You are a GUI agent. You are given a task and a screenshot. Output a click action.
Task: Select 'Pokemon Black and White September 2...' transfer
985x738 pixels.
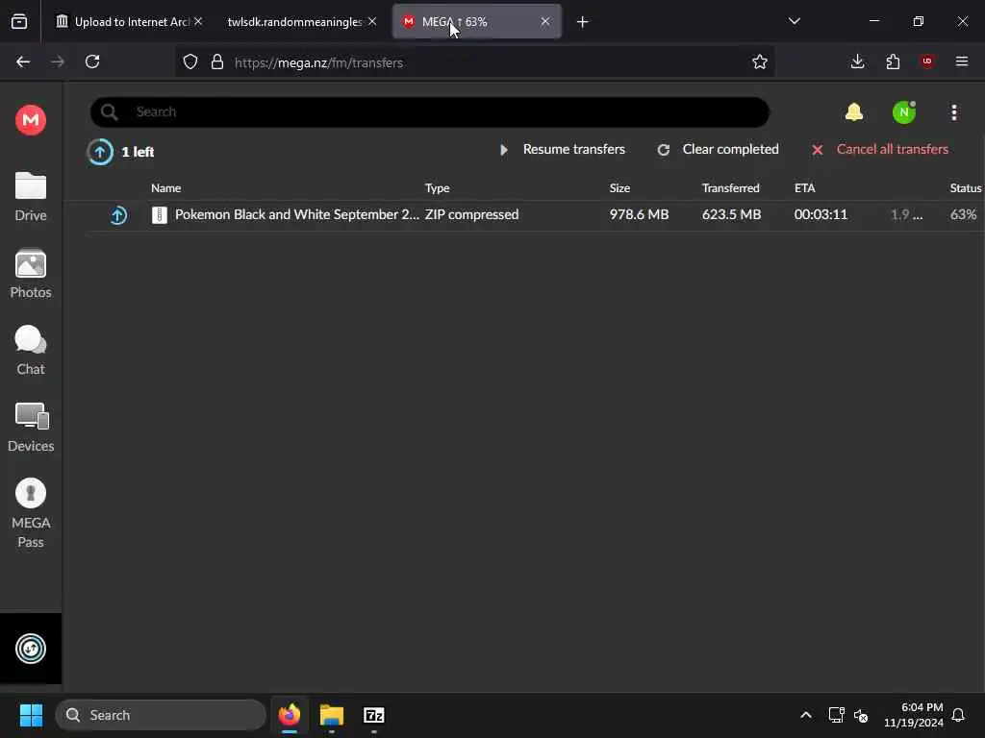tap(296, 214)
